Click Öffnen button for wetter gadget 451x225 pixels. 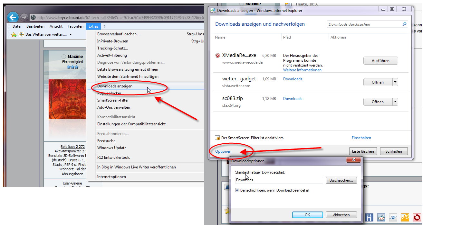[378, 82]
